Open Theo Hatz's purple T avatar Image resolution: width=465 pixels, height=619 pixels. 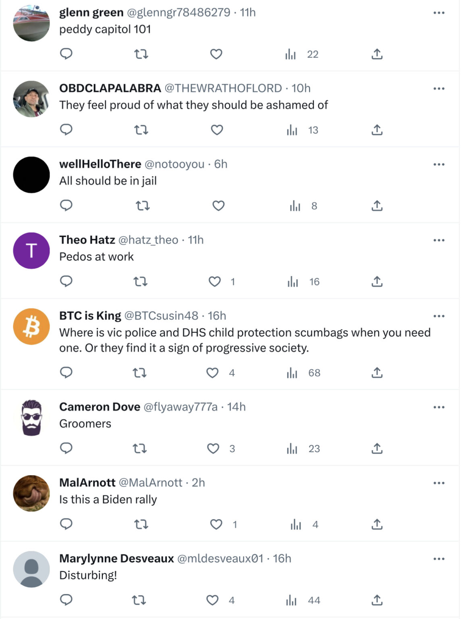coord(31,251)
